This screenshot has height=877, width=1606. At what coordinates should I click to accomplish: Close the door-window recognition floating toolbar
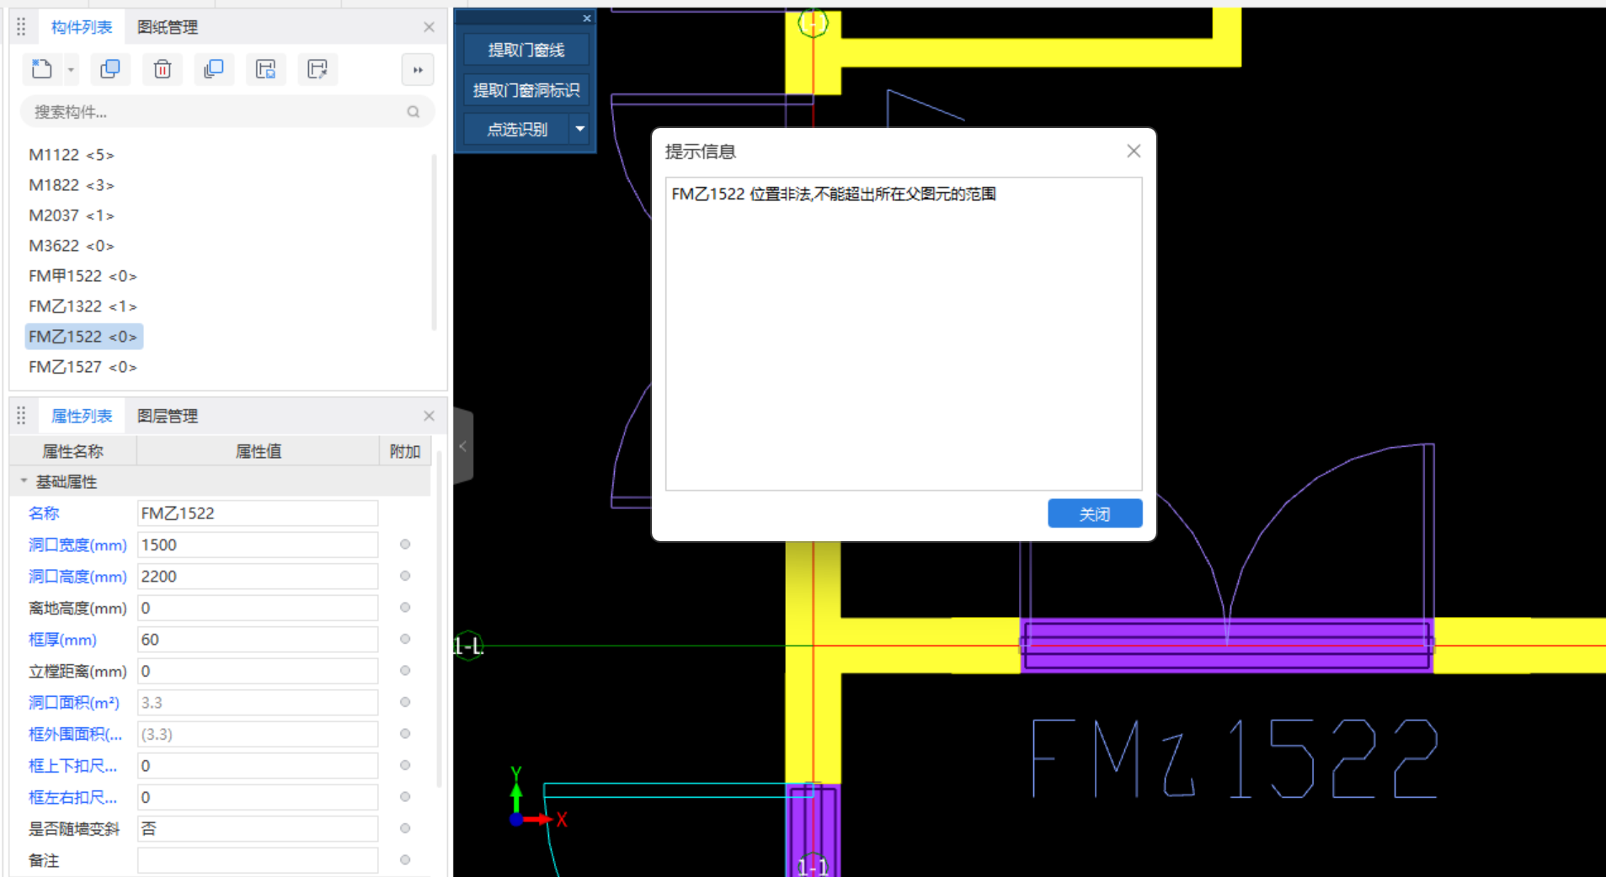587,19
